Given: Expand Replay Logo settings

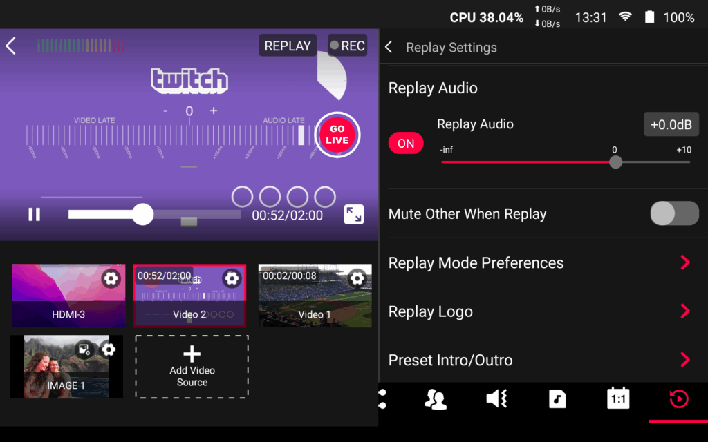Looking at the screenshot, I should coord(684,311).
